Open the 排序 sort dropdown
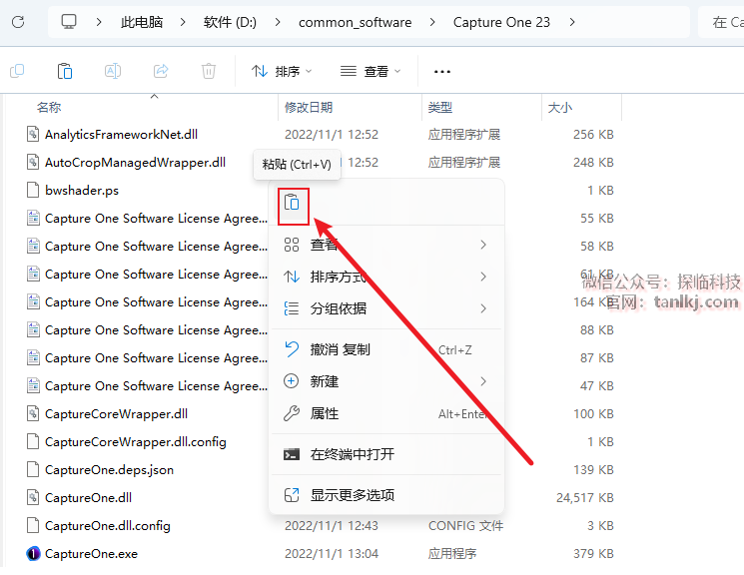 pyautogui.click(x=282, y=71)
